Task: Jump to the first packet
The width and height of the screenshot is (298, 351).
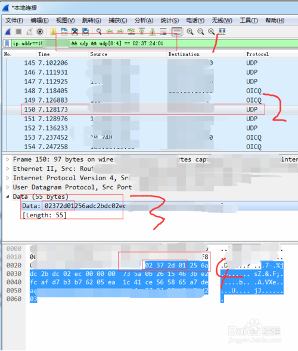Action: [142, 32]
